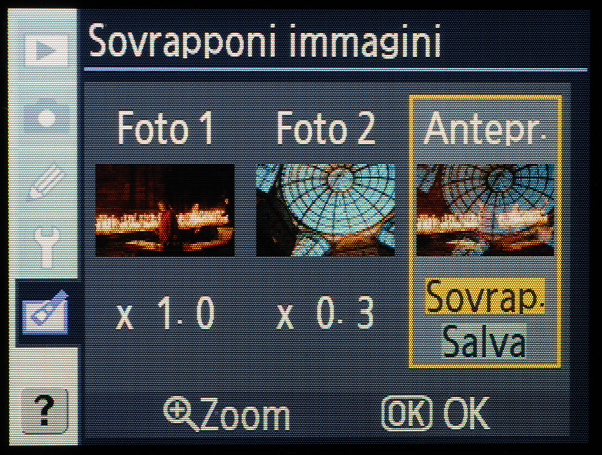
Task: Pick the glass dome Foto 2 thumbnail
Action: [x=326, y=210]
